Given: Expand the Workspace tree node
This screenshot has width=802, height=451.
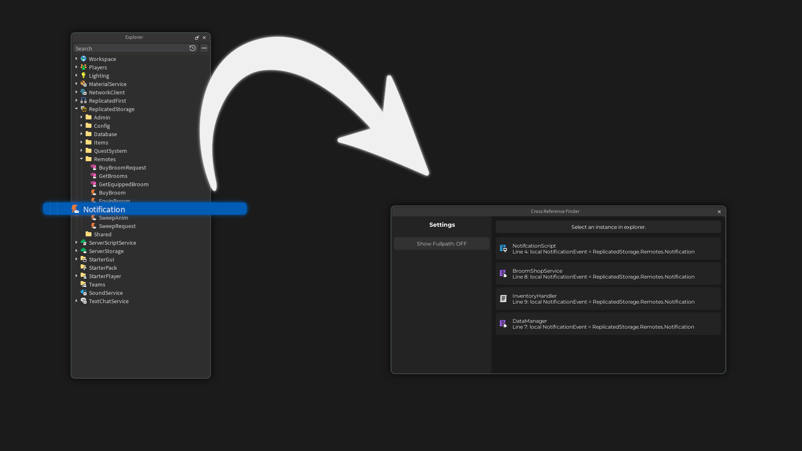Looking at the screenshot, I should tap(76, 59).
